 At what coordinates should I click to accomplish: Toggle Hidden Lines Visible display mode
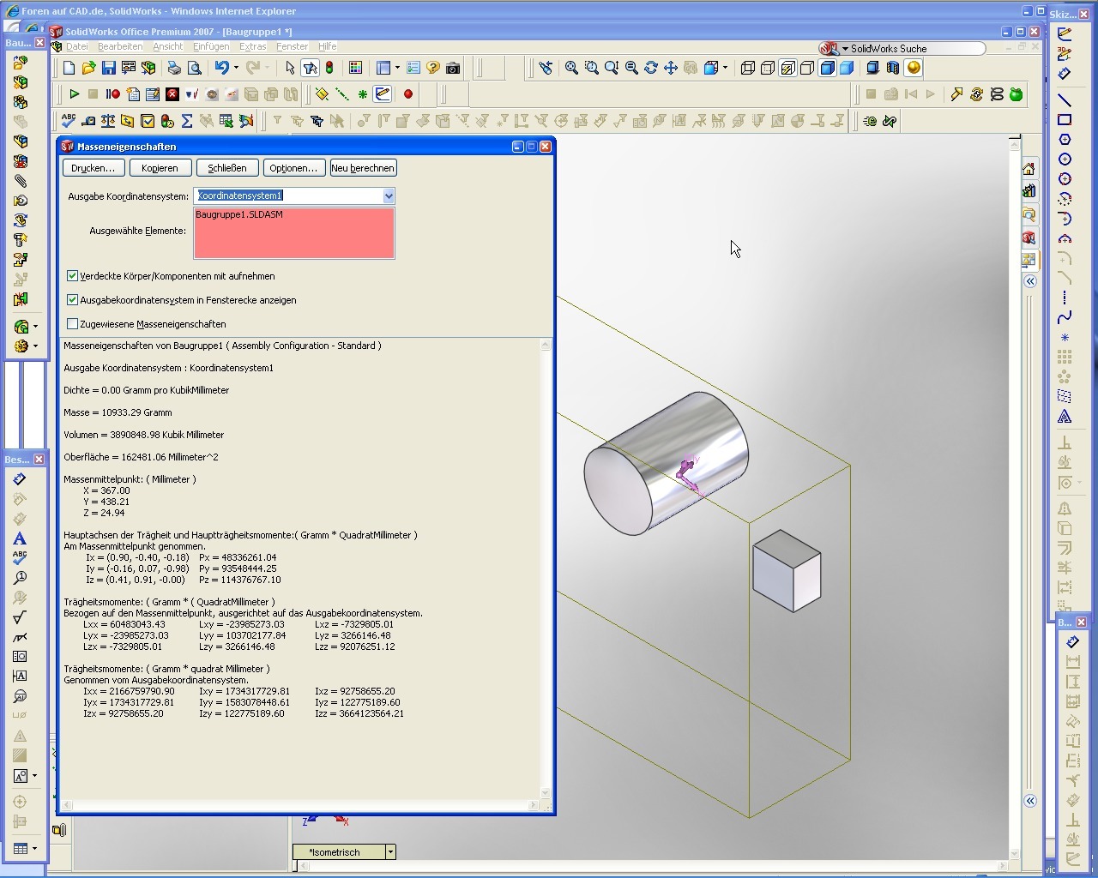(768, 68)
